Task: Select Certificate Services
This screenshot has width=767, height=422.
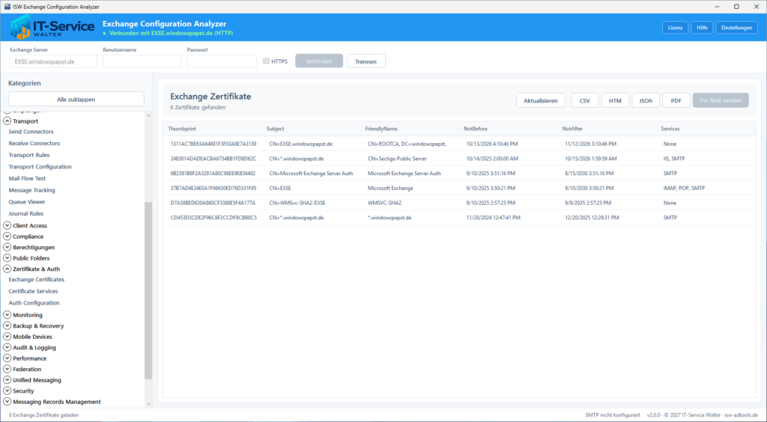Action: click(33, 291)
